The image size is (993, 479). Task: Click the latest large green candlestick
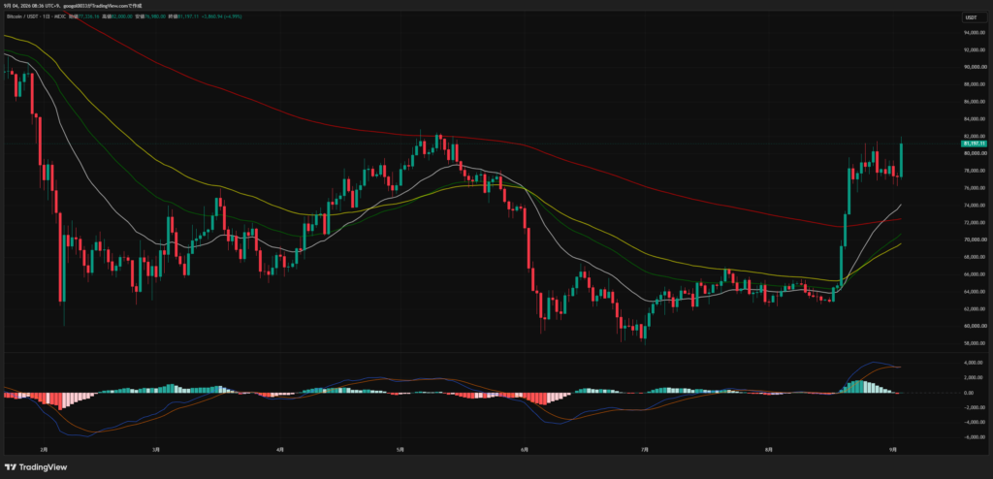(901, 160)
